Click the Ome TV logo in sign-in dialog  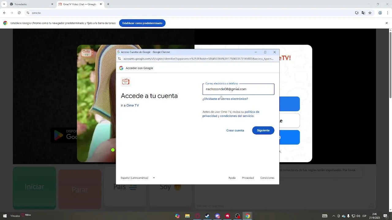click(126, 82)
